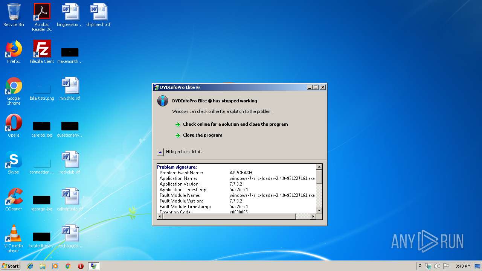Launch Skype desktop shortcut
The height and width of the screenshot is (271, 482).
[x=14, y=163]
